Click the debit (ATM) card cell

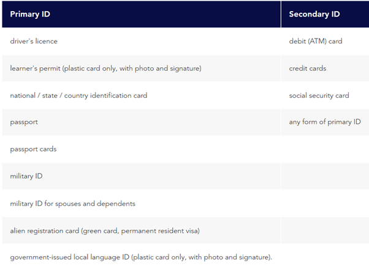click(x=315, y=41)
